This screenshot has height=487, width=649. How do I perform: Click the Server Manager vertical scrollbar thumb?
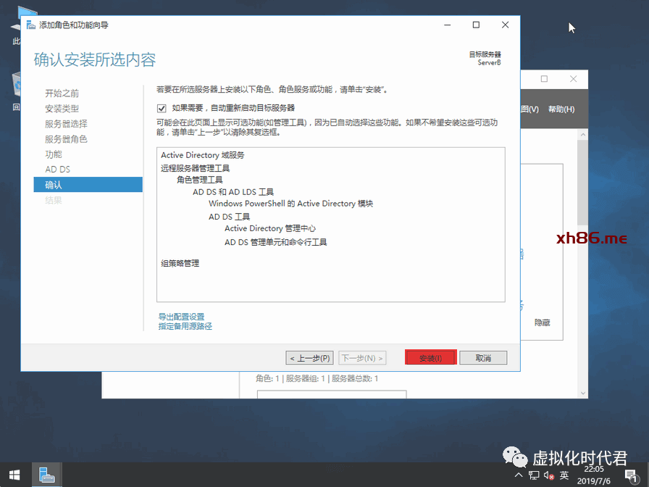click(583, 182)
